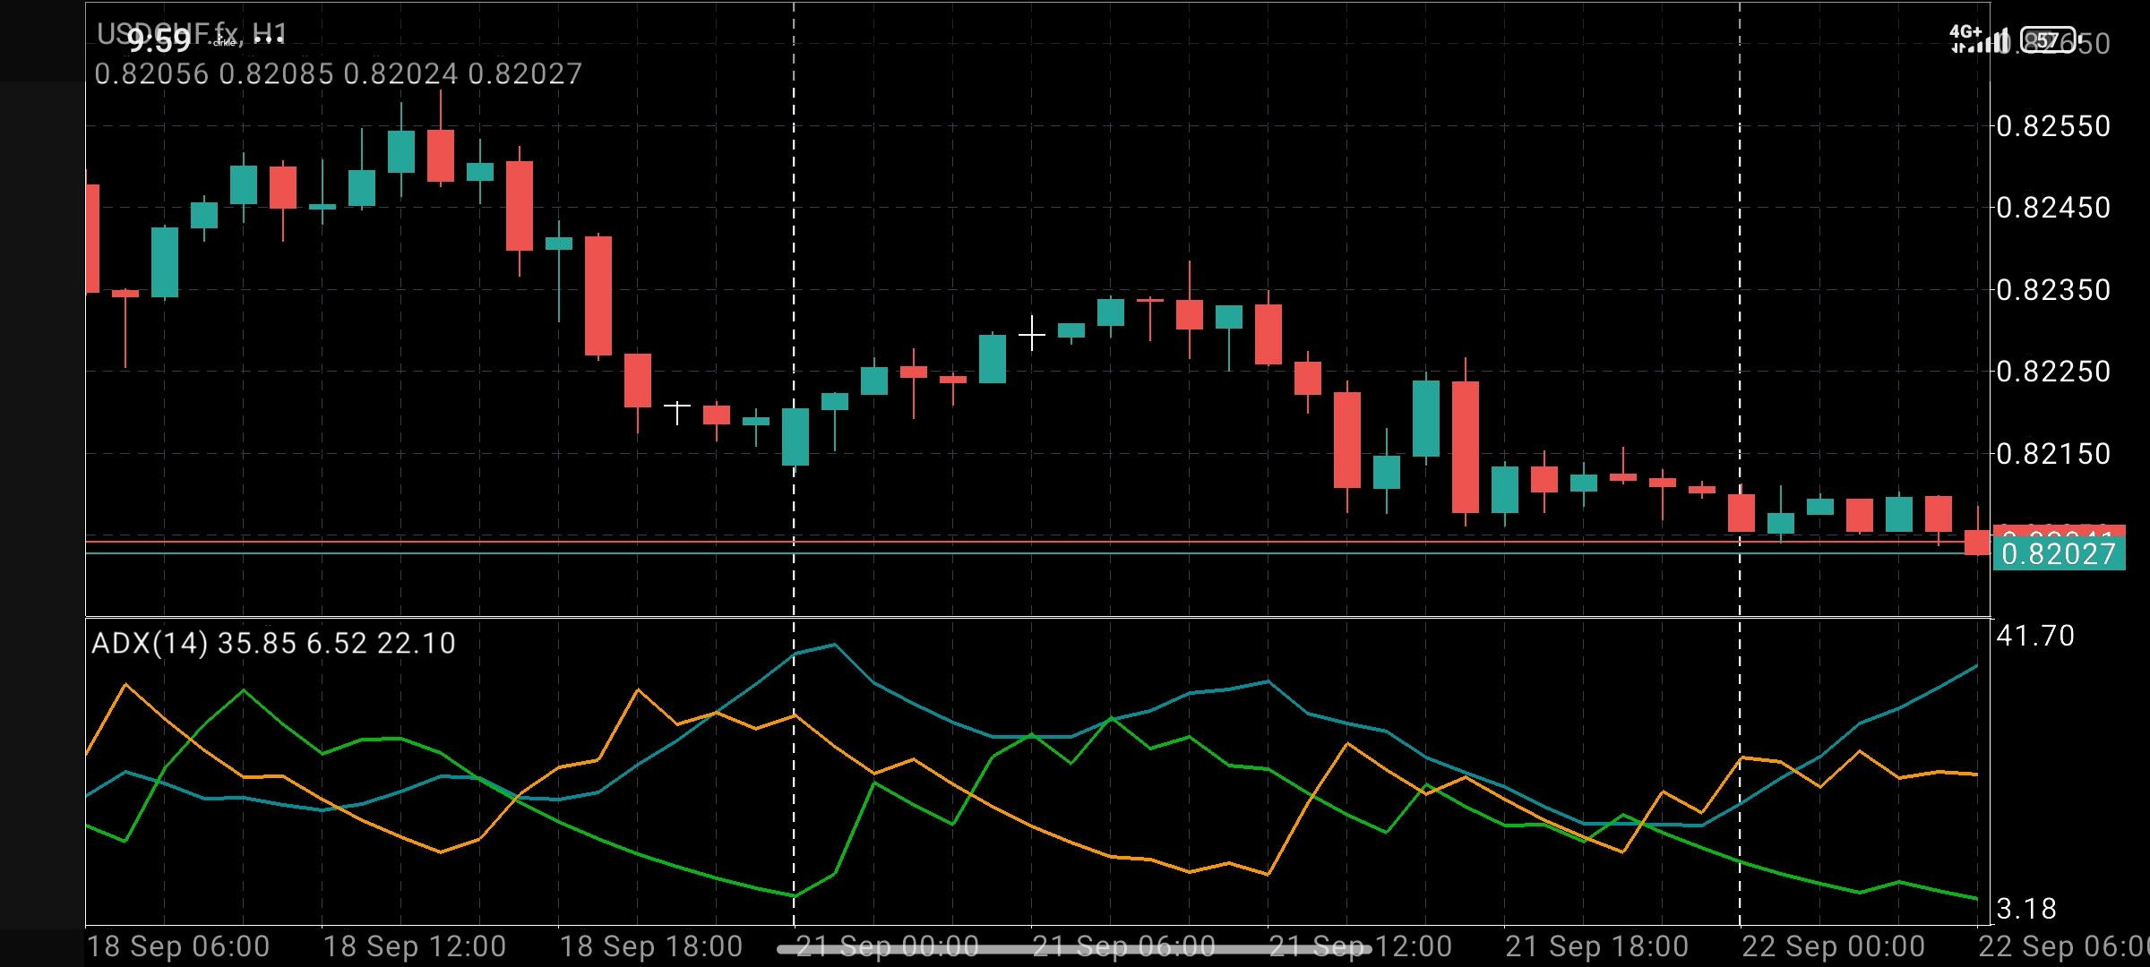This screenshot has height=967, width=2150.
Task: Tap the 18 Sep 12:00 time axis label
Action: (414, 946)
